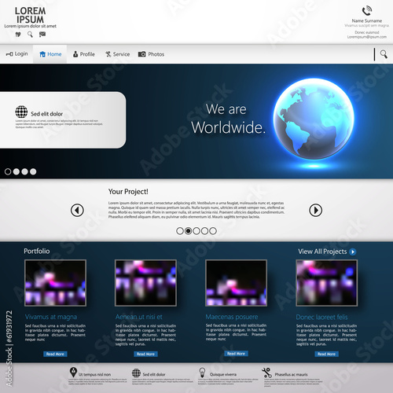Screen dimensions: 393x393
Task: Click the Portfolio section heading
Action: 37,251
